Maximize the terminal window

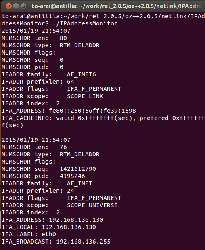pyautogui.click(x=23, y=6)
